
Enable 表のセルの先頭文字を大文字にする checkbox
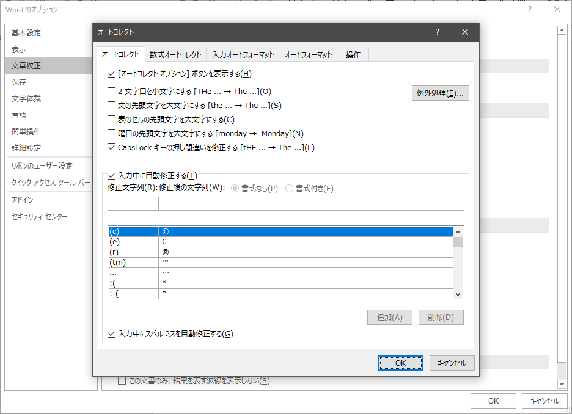(x=112, y=120)
